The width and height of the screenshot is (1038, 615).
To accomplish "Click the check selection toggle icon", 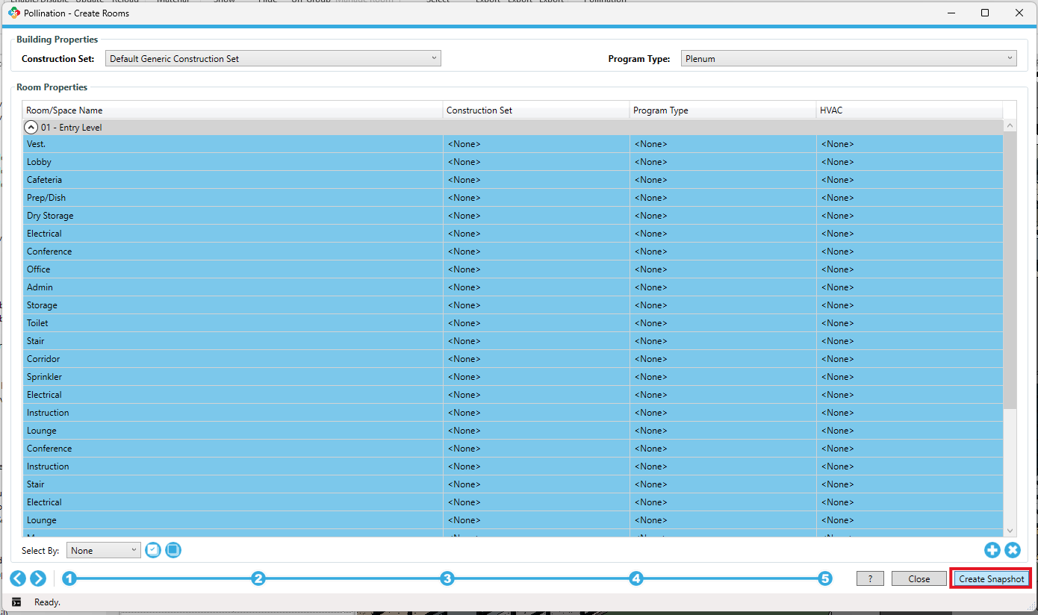I will click(x=153, y=550).
